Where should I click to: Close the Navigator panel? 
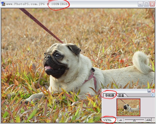point(153,91)
